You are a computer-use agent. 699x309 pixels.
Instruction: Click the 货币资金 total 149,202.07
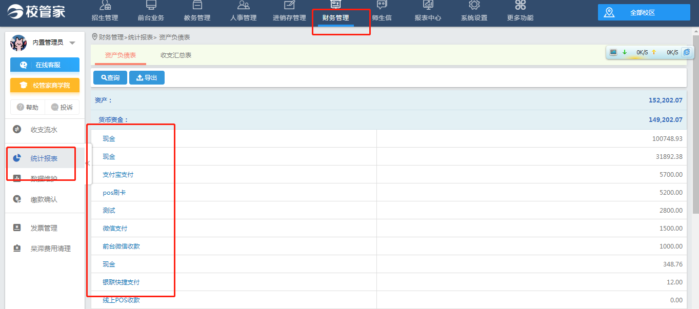(665, 120)
